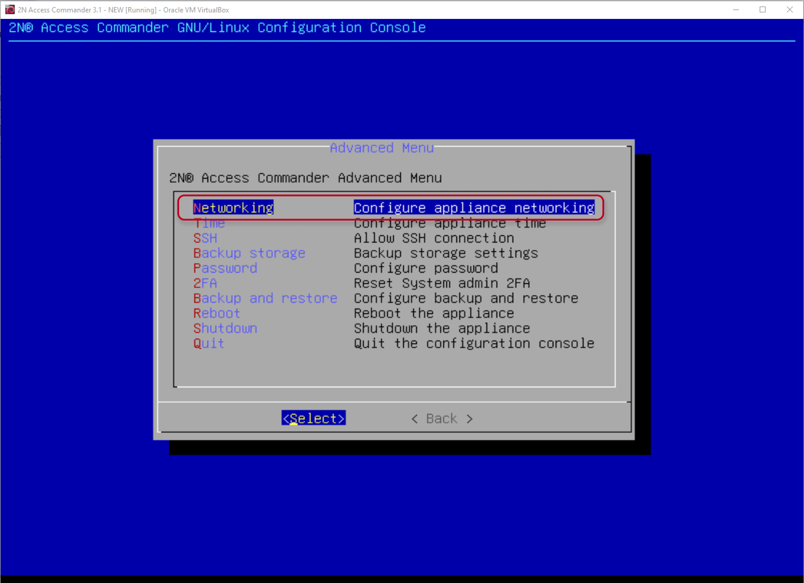
Task: Choose the Reboot menu entry
Action: click(217, 313)
